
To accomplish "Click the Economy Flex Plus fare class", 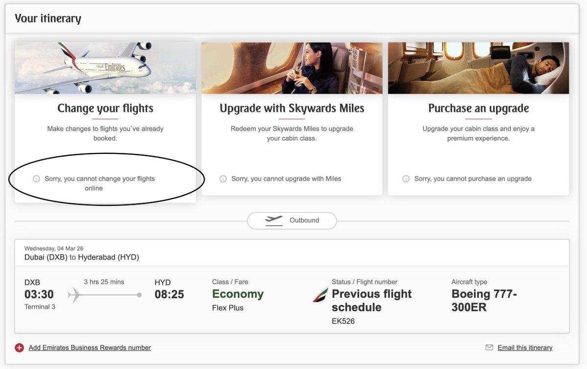I will [x=238, y=300].
